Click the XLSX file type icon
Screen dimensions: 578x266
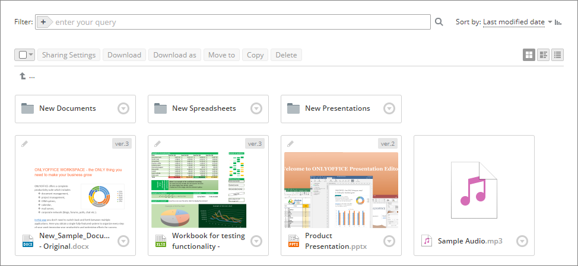click(x=161, y=241)
